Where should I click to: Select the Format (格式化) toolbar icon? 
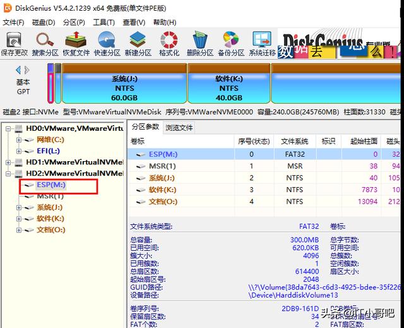(x=169, y=43)
